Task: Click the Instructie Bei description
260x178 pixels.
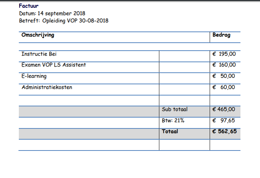Action: point(39,54)
